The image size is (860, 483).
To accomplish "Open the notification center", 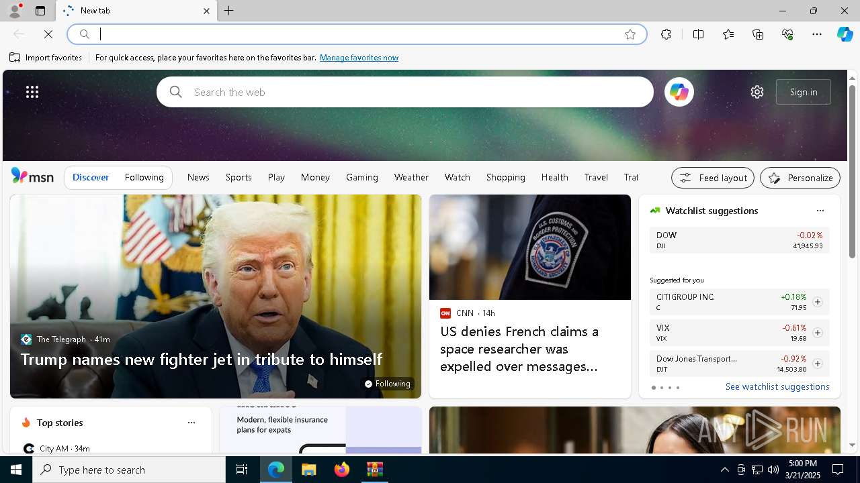I will coord(838,470).
